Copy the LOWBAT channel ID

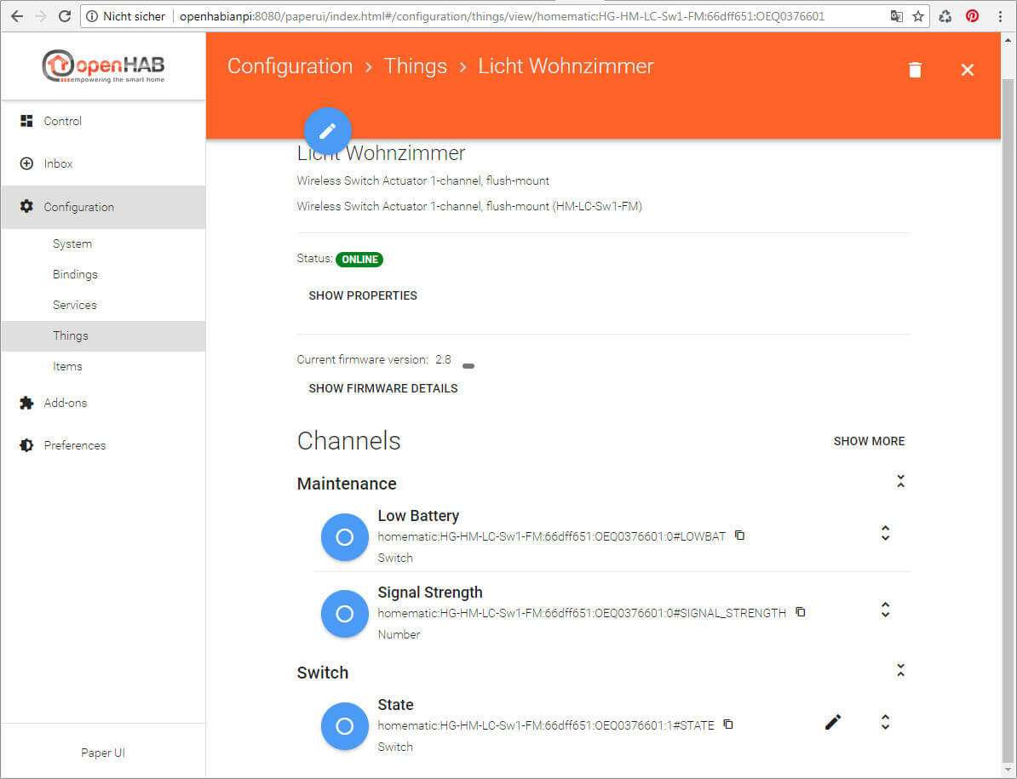click(739, 536)
